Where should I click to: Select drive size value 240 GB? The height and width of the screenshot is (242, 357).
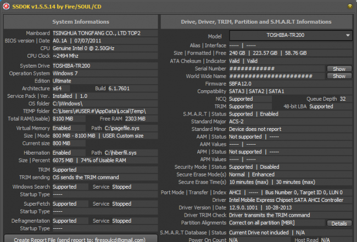coord(237,53)
